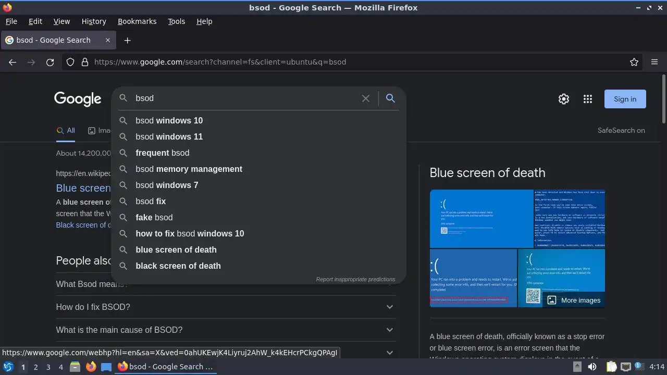
Task: Open the dark blue text BSOD thumbnail
Action: click(570, 219)
